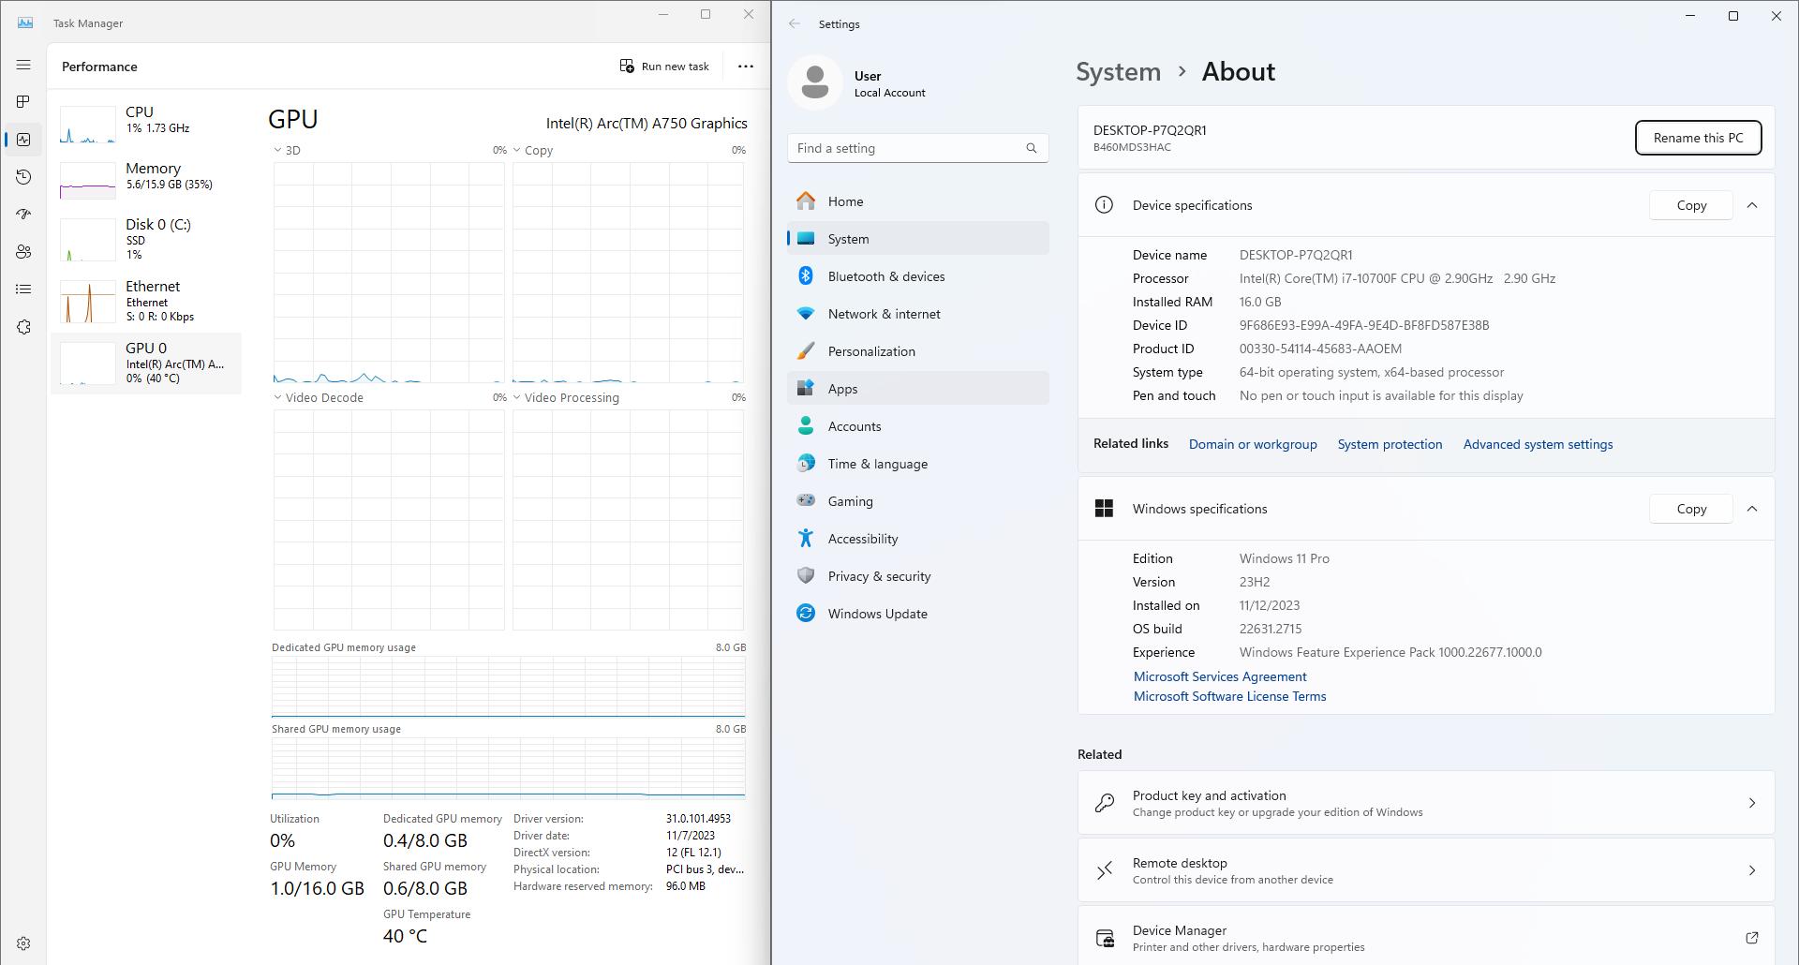Select GPU 0 performance entry

[146, 363]
